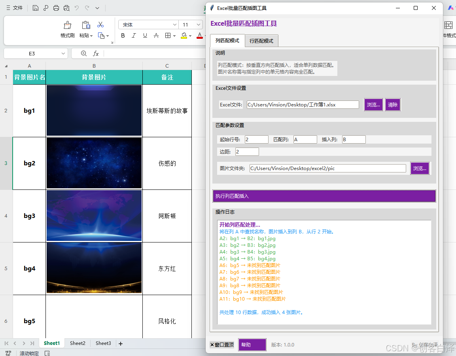Click the 边距 input field
This screenshot has height=356, width=456.
pyautogui.click(x=247, y=152)
